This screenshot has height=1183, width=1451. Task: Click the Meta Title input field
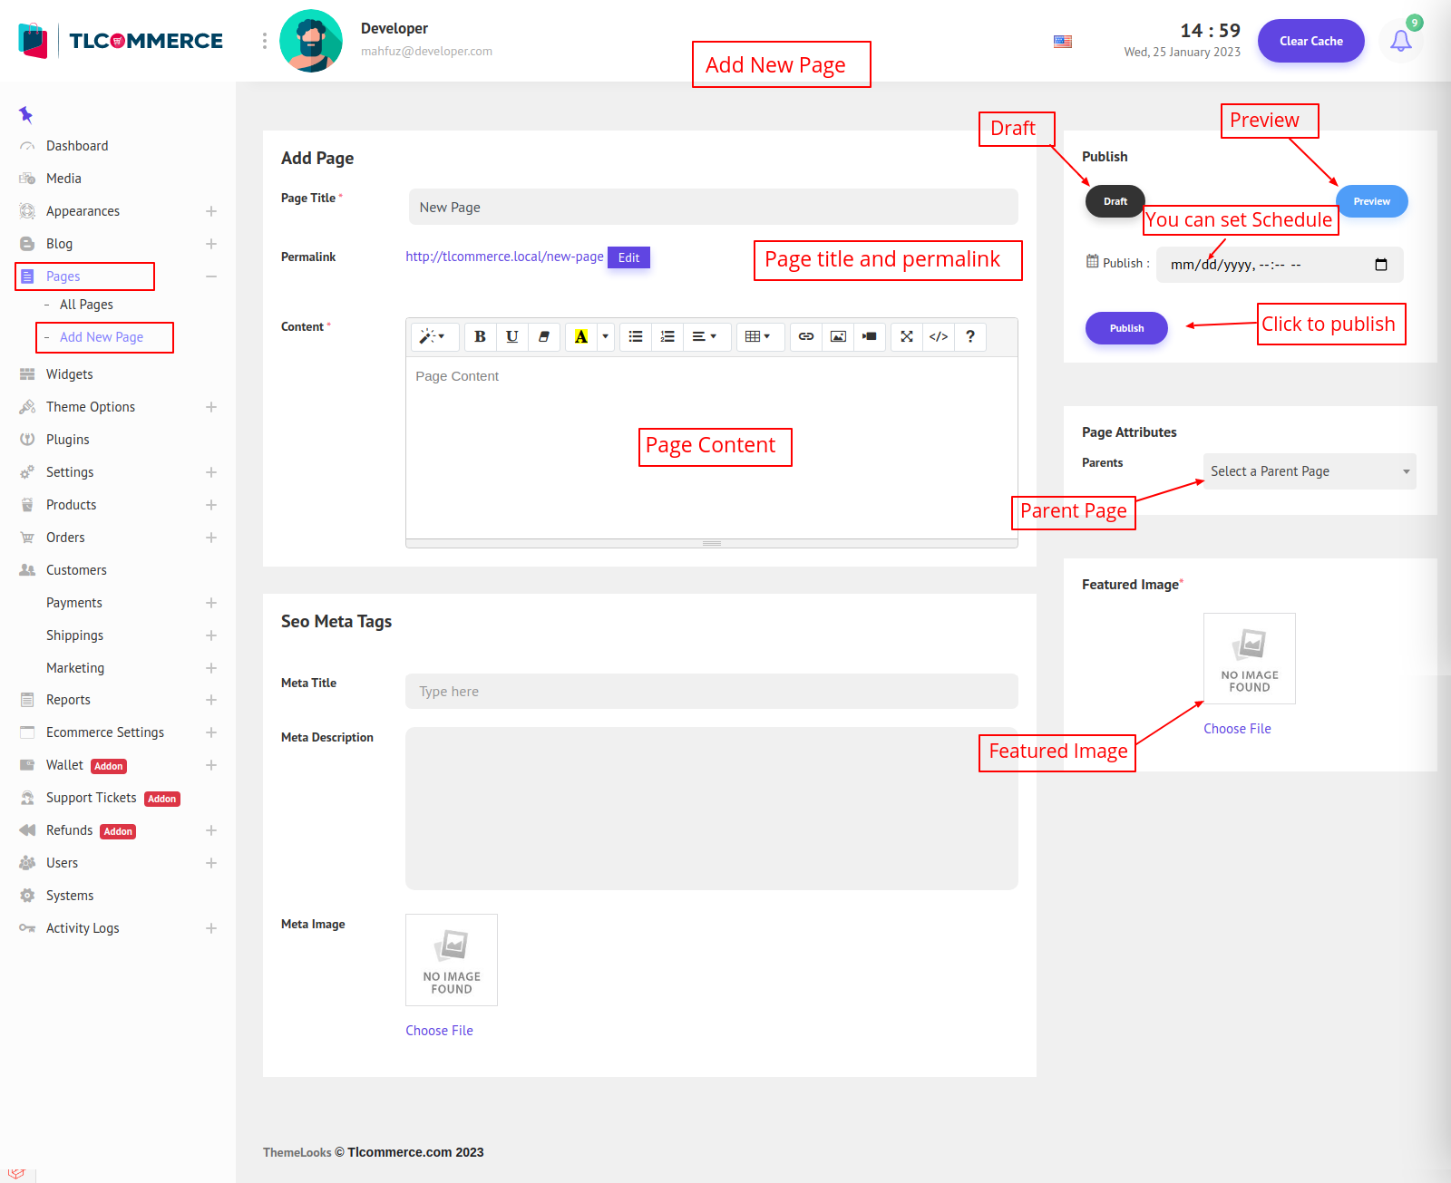(711, 692)
